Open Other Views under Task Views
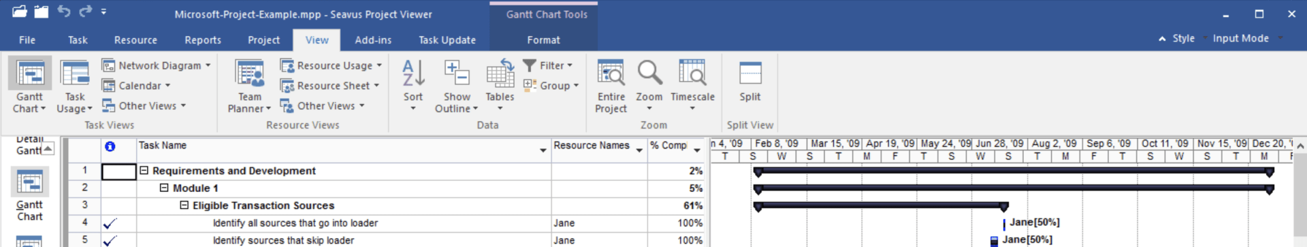1307x247 pixels. [144, 105]
